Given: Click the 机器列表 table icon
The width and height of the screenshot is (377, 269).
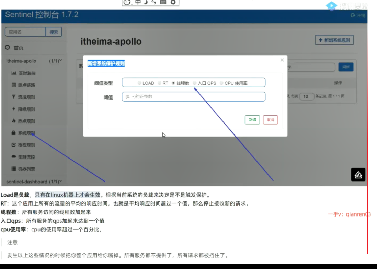Looking at the screenshot, I should click(x=14, y=168).
